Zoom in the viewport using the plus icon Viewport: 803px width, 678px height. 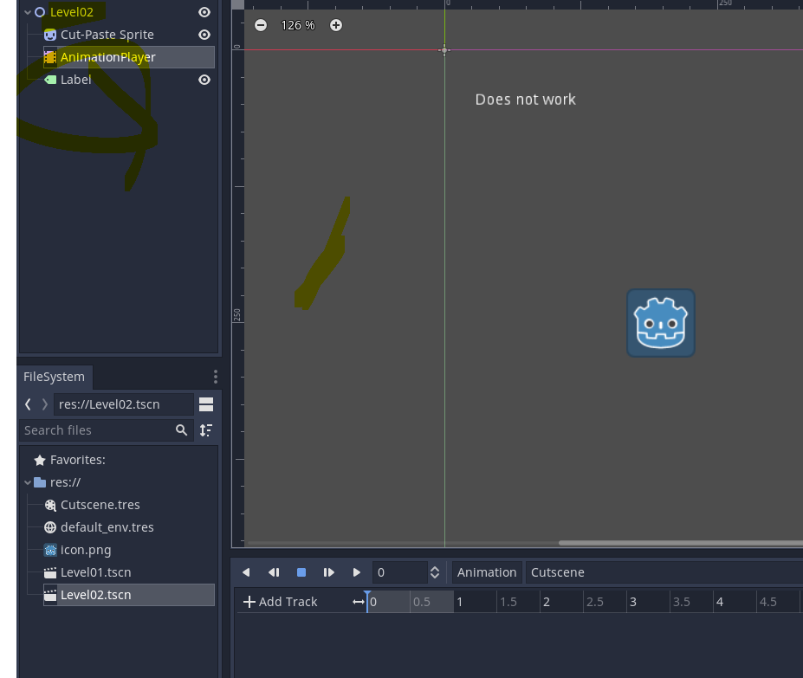point(336,25)
